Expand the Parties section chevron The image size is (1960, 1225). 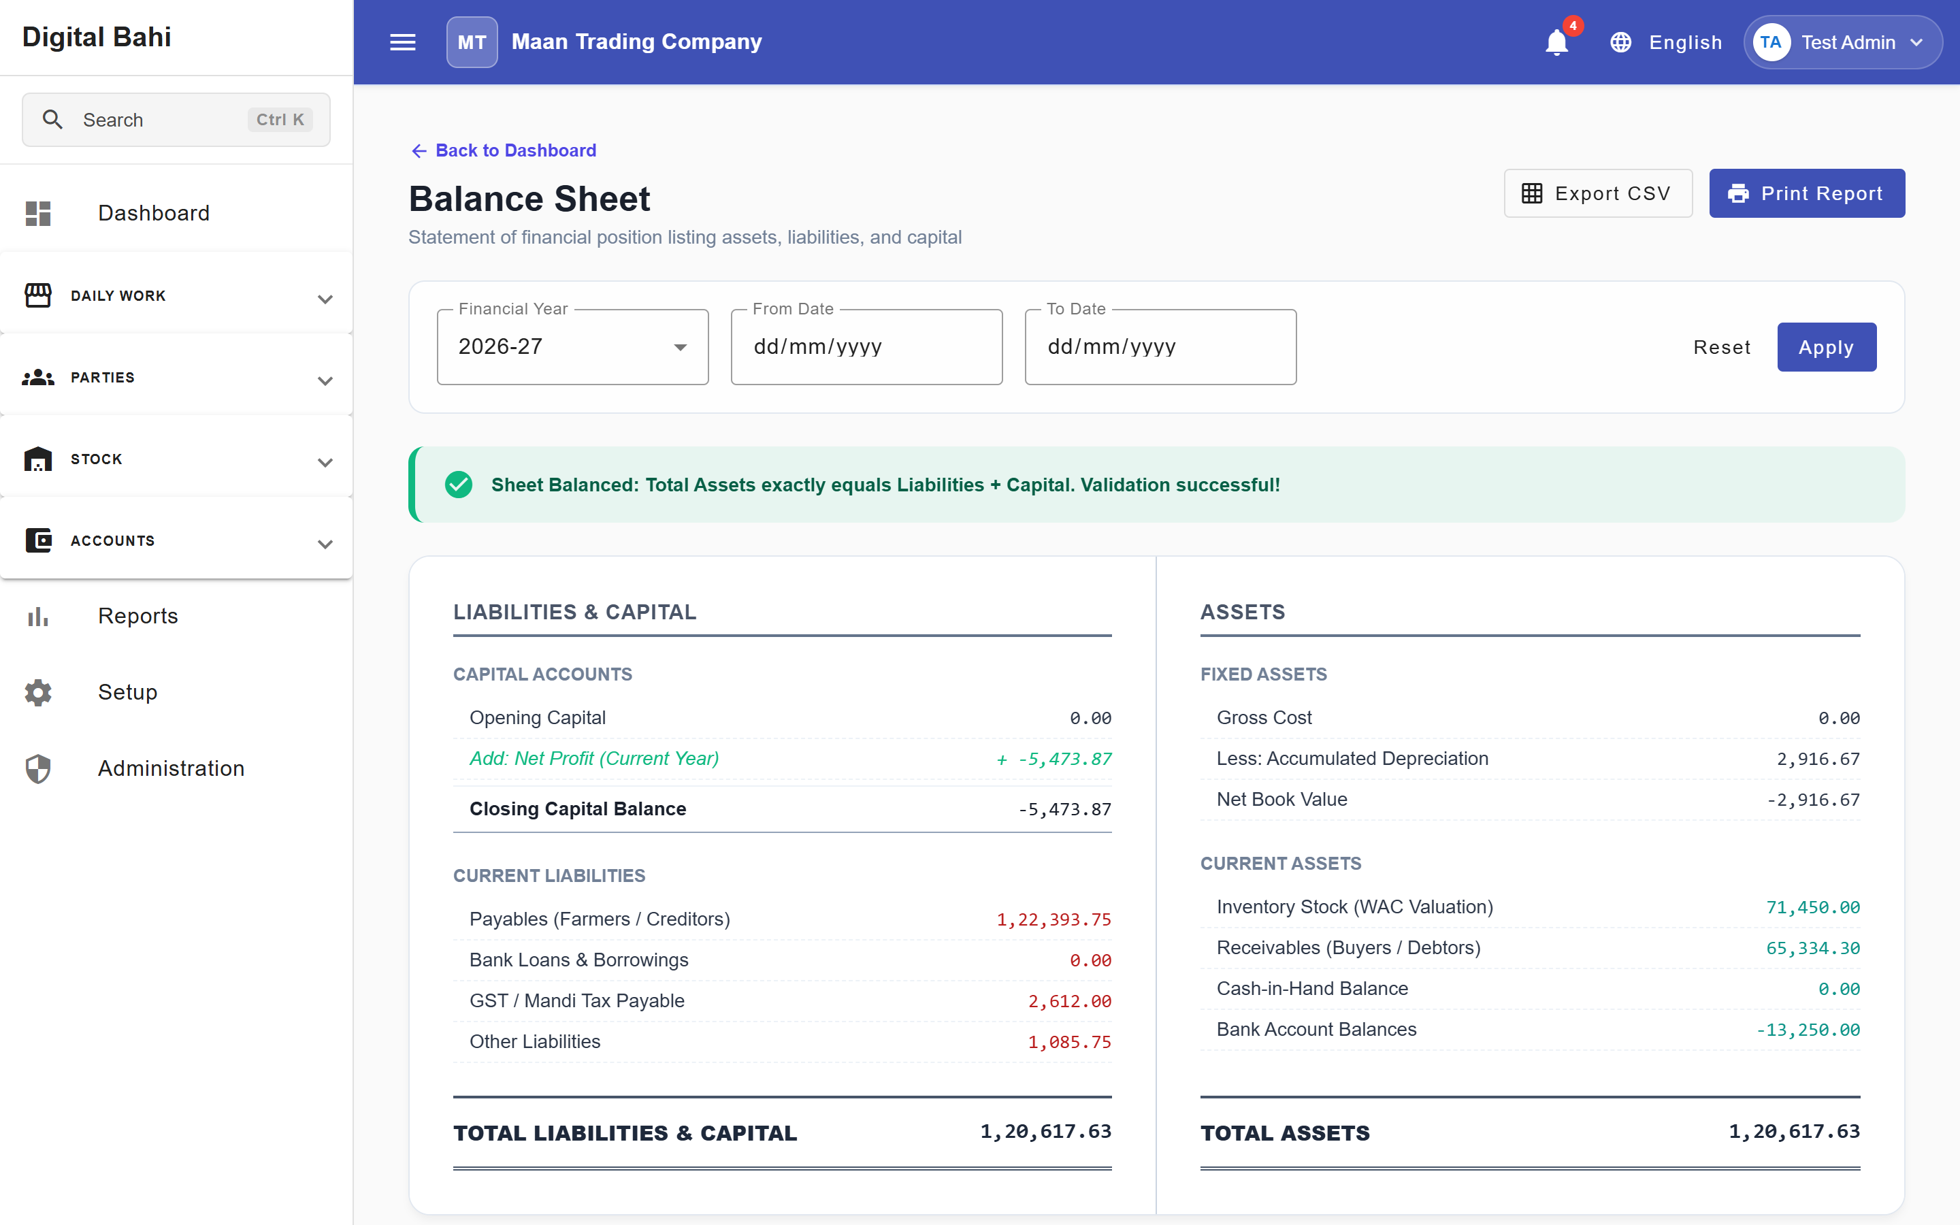click(x=325, y=381)
